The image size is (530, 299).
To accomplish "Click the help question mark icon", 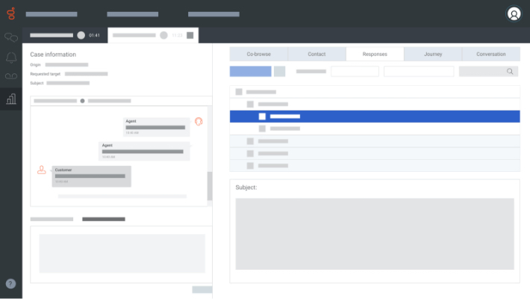I will [10, 283].
